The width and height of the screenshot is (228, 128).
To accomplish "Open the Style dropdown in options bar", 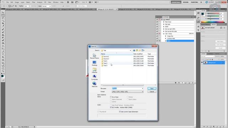I will [47, 6].
